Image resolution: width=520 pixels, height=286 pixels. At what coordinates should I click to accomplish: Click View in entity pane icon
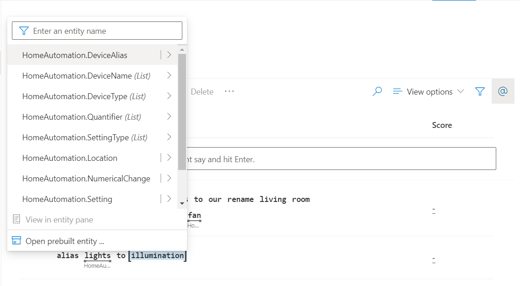(x=16, y=220)
